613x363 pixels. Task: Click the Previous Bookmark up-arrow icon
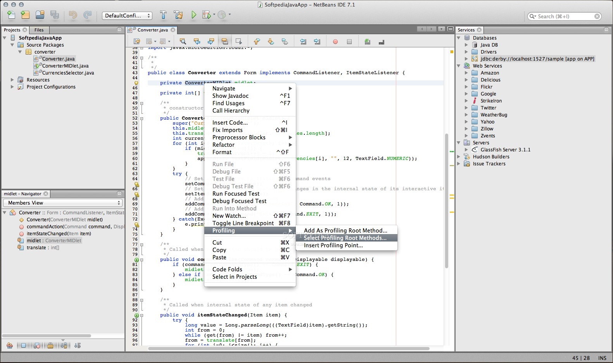pos(257,41)
